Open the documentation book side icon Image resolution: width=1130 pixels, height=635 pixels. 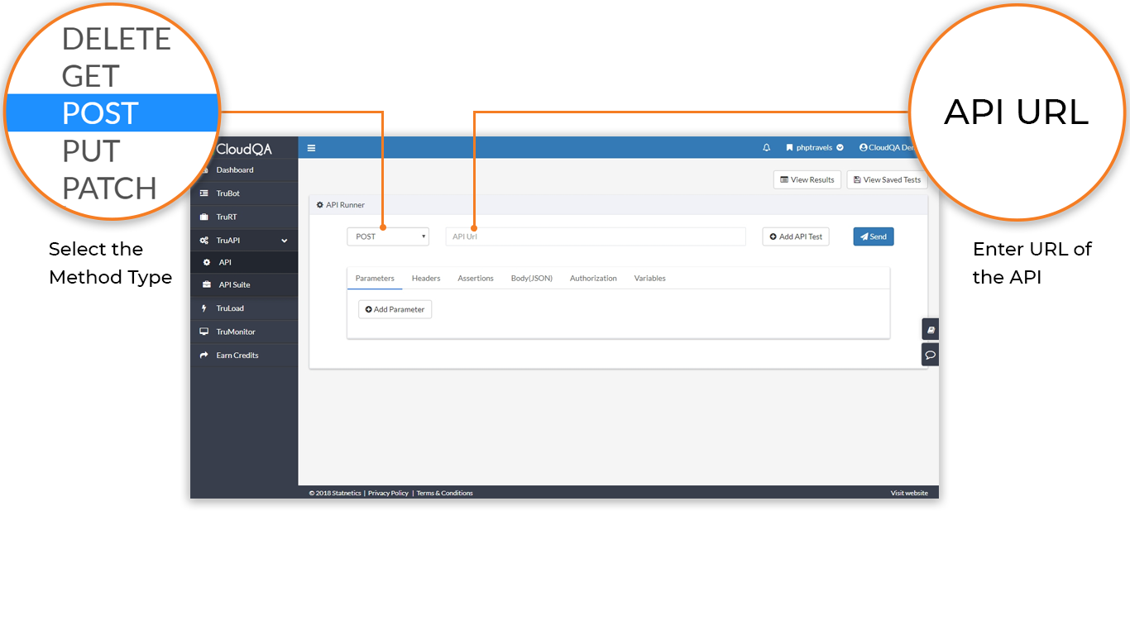click(931, 329)
